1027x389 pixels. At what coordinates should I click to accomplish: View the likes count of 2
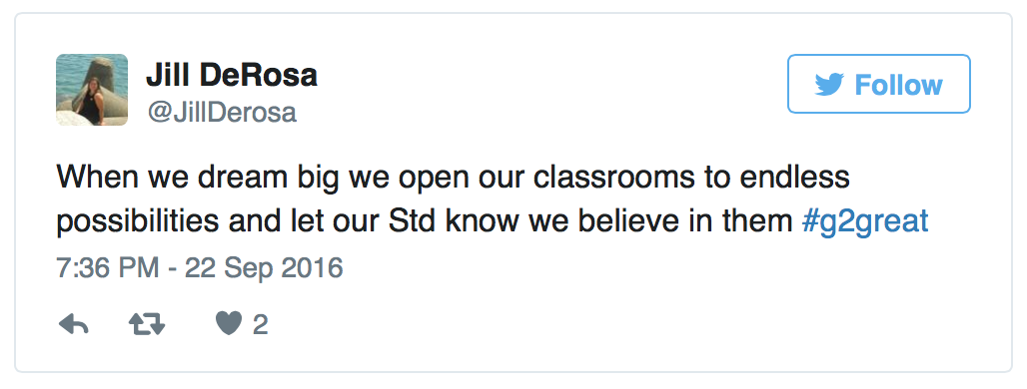coord(260,325)
